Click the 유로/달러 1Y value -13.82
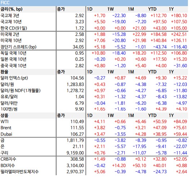Screen dimensions: 189x177 pyautogui.click(x=180, y=97)
